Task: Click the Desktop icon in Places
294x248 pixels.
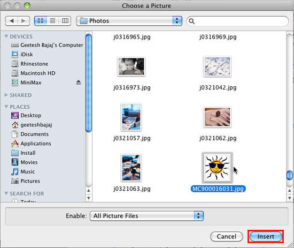Action: click(x=15, y=115)
